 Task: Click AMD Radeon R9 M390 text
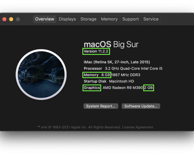pos(123,88)
